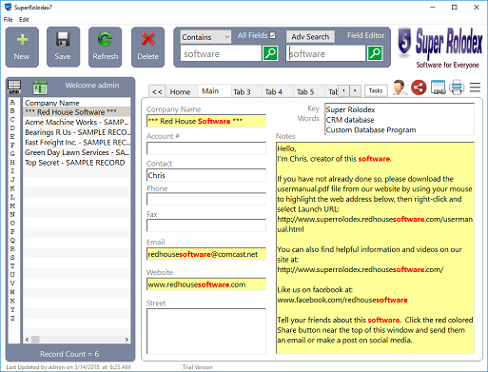
Task: Click the Email field
Action: click(206, 254)
